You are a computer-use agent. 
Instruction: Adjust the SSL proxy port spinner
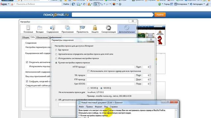coord(150,75)
